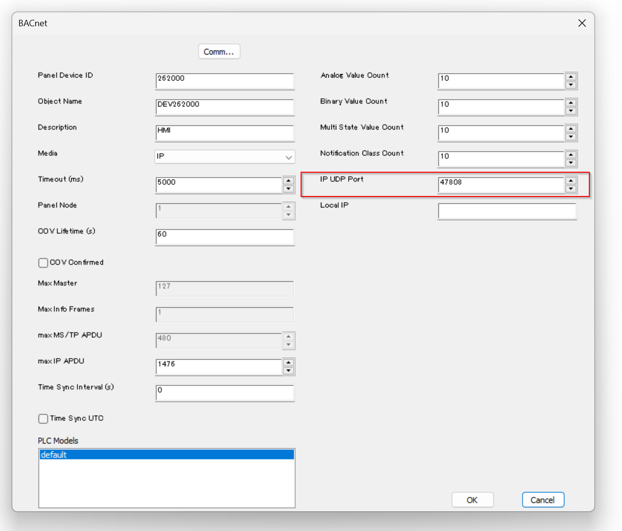Cancel the BACnet dialog
The image size is (622, 531).
click(543, 500)
